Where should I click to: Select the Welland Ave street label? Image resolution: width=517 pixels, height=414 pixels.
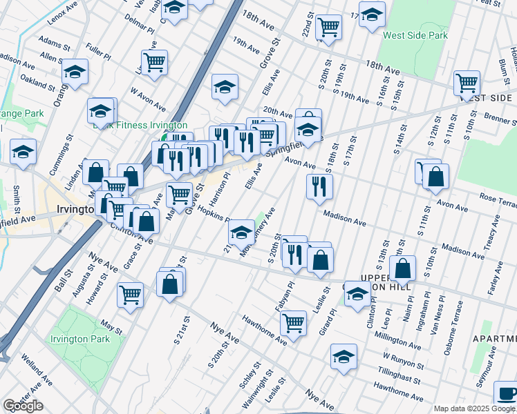coord(37,370)
